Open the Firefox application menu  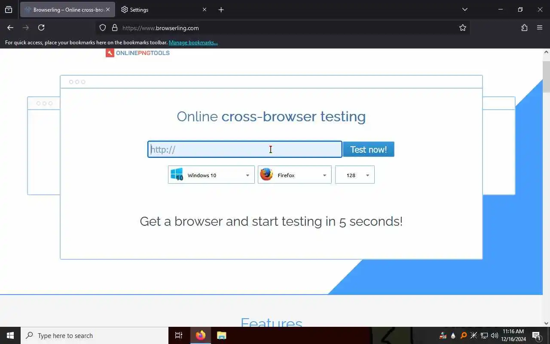540,28
